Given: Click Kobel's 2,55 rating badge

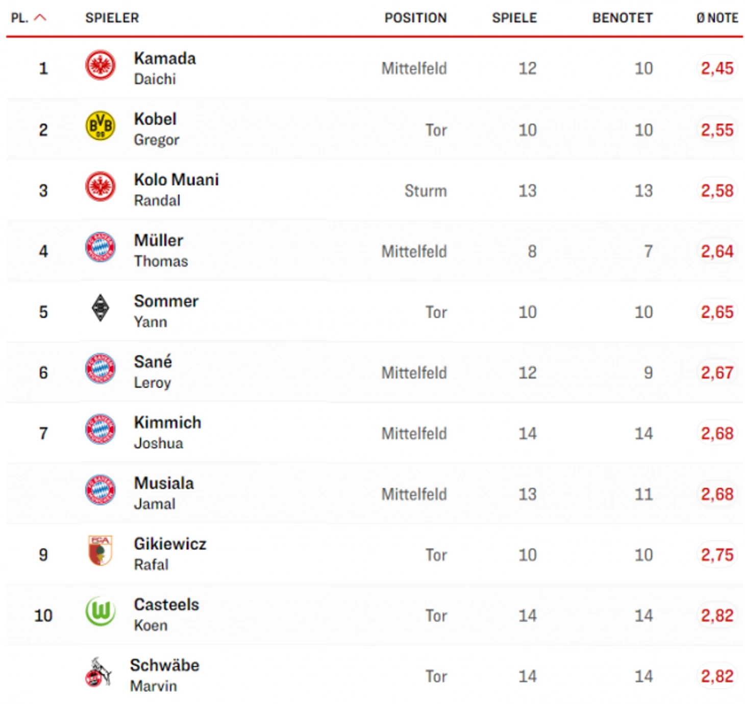Looking at the screenshot, I should (717, 130).
